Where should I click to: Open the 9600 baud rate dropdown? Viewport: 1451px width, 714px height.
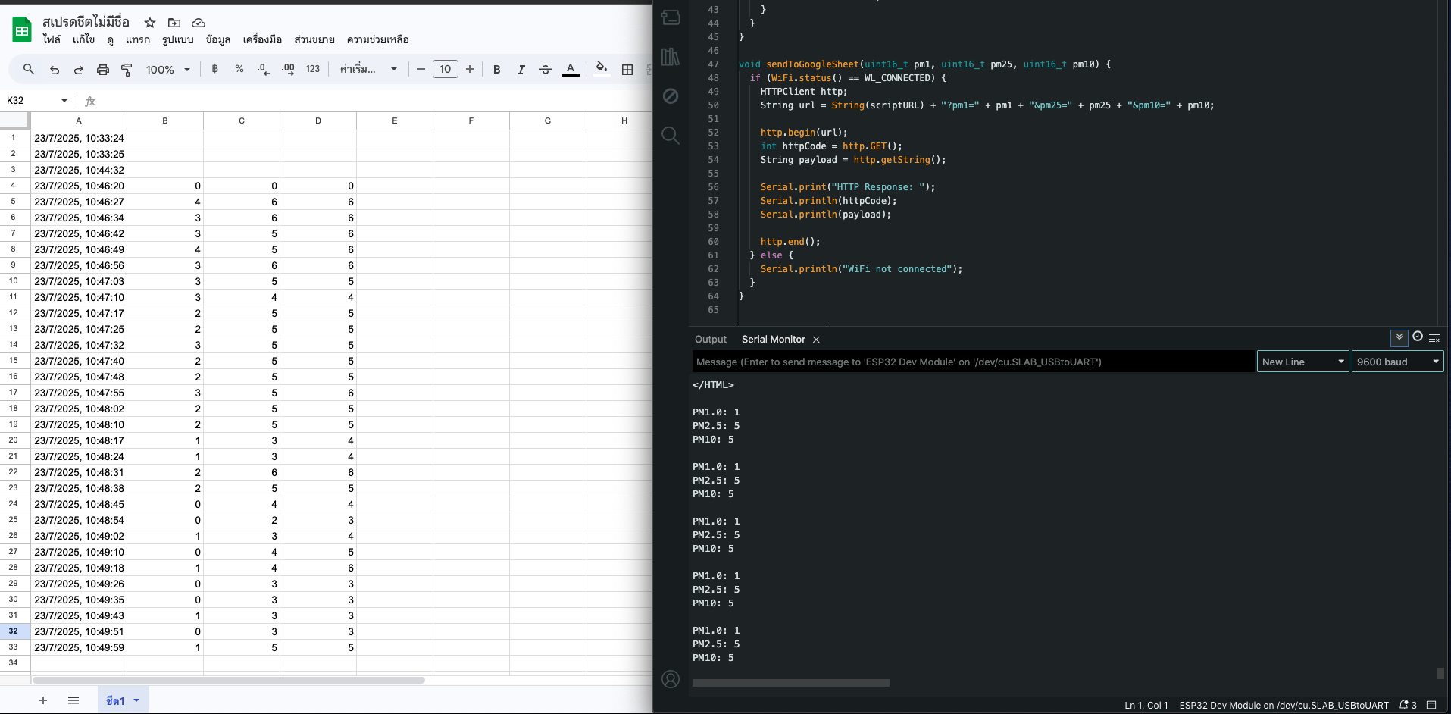tap(1397, 362)
